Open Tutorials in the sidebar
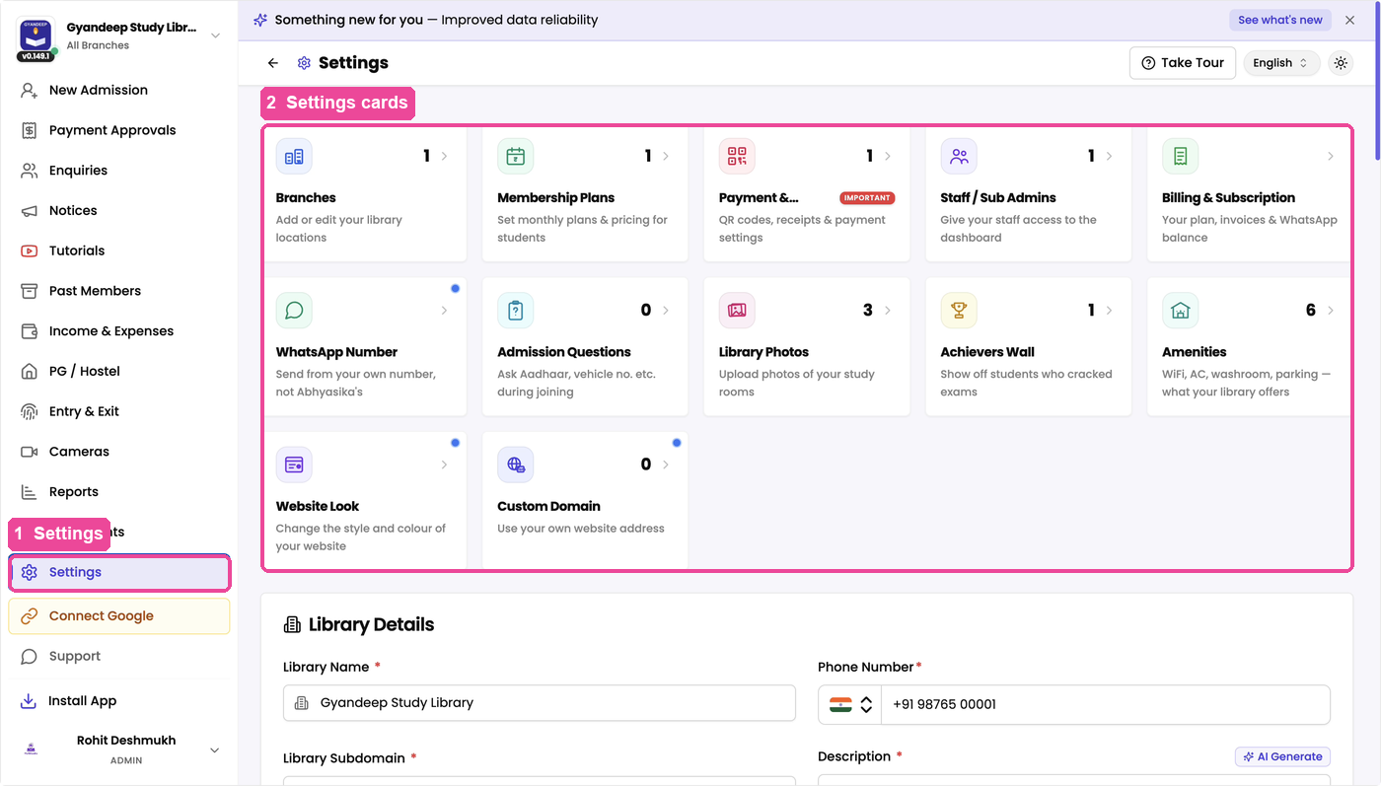 pyautogui.click(x=119, y=250)
